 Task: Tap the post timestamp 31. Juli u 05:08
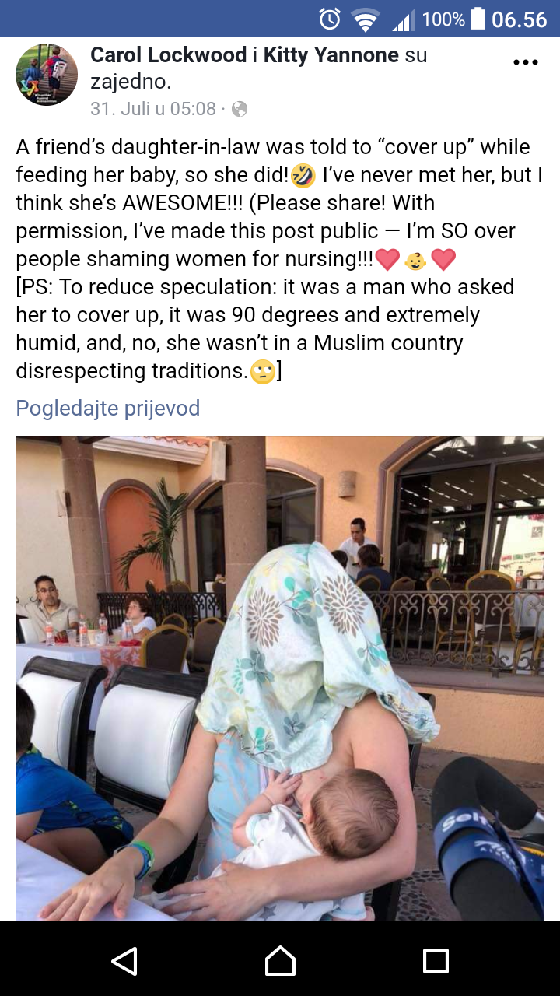[153, 109]
